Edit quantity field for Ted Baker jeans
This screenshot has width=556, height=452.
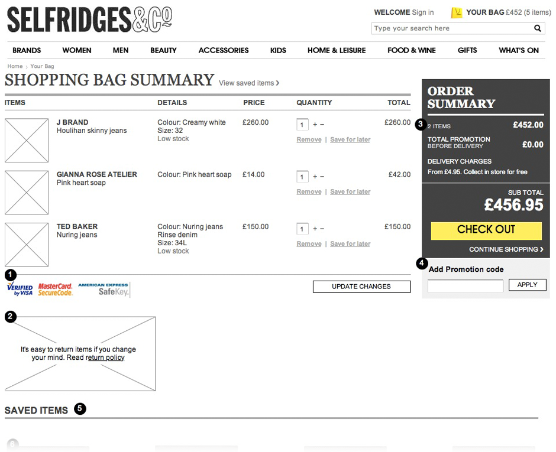click(x=302, y=229)
